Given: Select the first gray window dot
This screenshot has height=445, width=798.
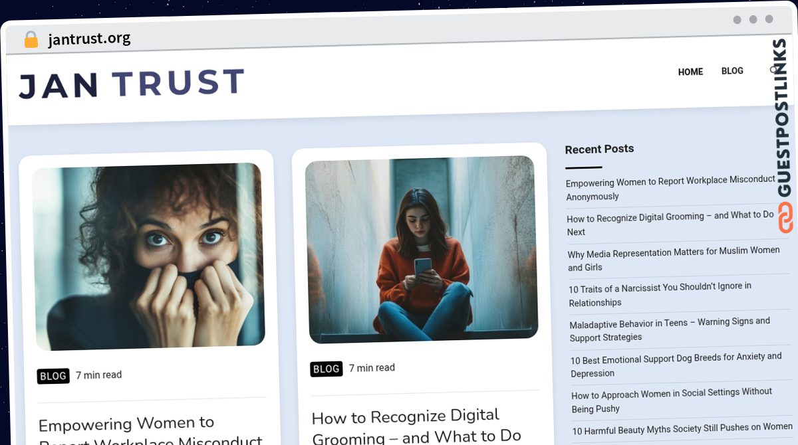Looking at the screenshot, I should [737, 20].
